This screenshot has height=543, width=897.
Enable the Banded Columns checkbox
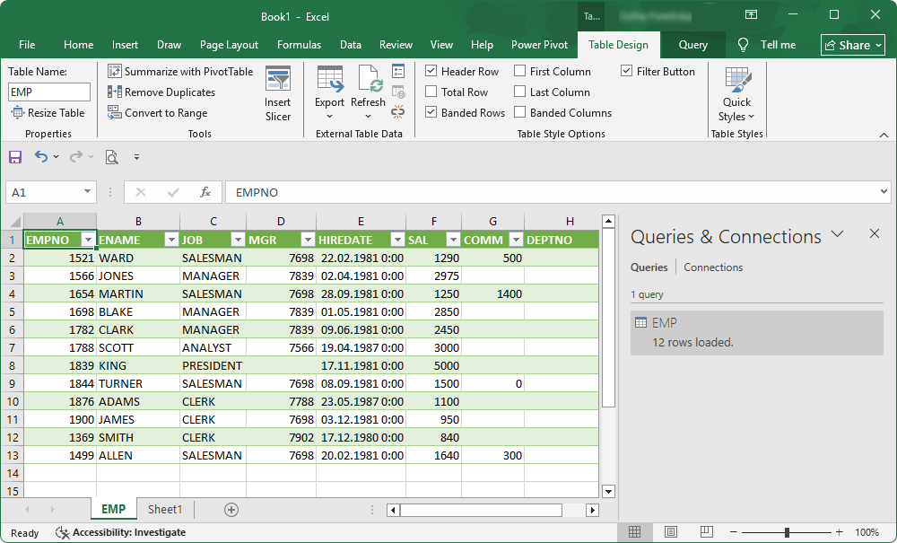point(520,112)
